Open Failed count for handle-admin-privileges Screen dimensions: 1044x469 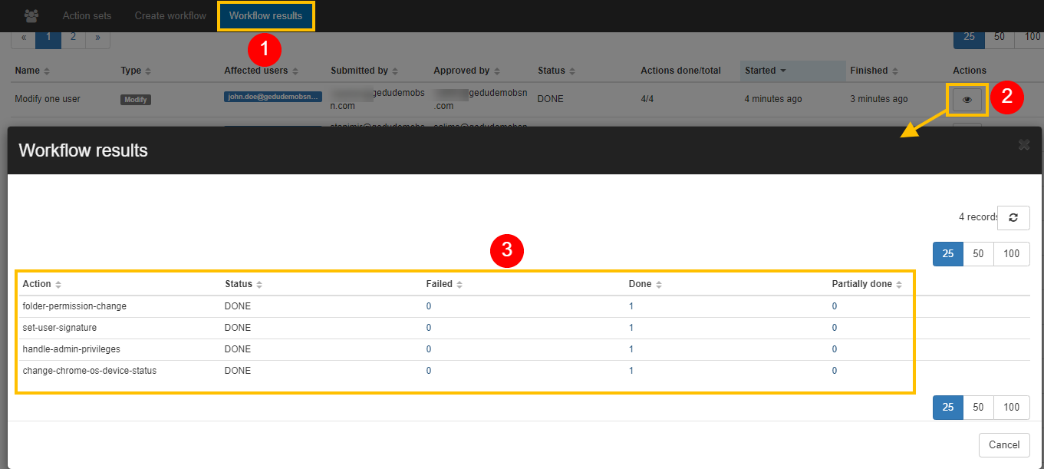coord(429,349)
